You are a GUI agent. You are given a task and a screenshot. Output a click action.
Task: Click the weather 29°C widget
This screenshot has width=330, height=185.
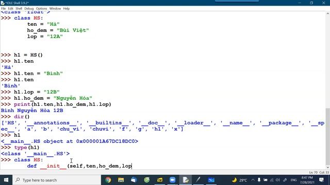point(239,180)
